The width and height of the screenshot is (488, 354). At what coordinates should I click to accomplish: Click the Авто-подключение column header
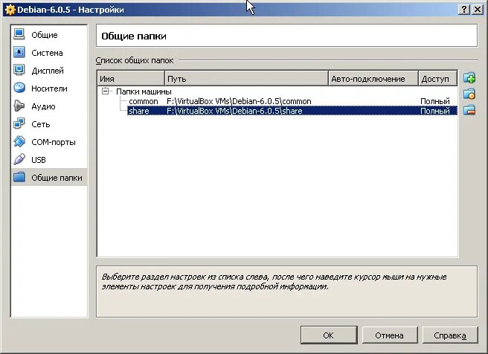click(373, 78)
